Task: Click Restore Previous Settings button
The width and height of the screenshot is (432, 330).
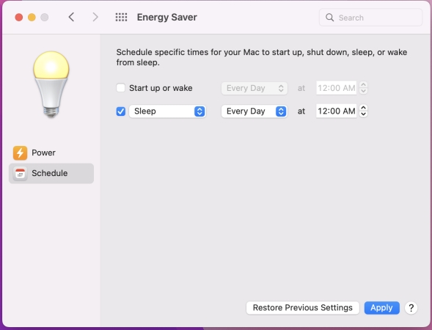Action: click(x=302, y=308)
